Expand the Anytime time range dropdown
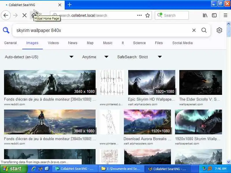Screen dimensions: 231x173 tap(96, 57)
